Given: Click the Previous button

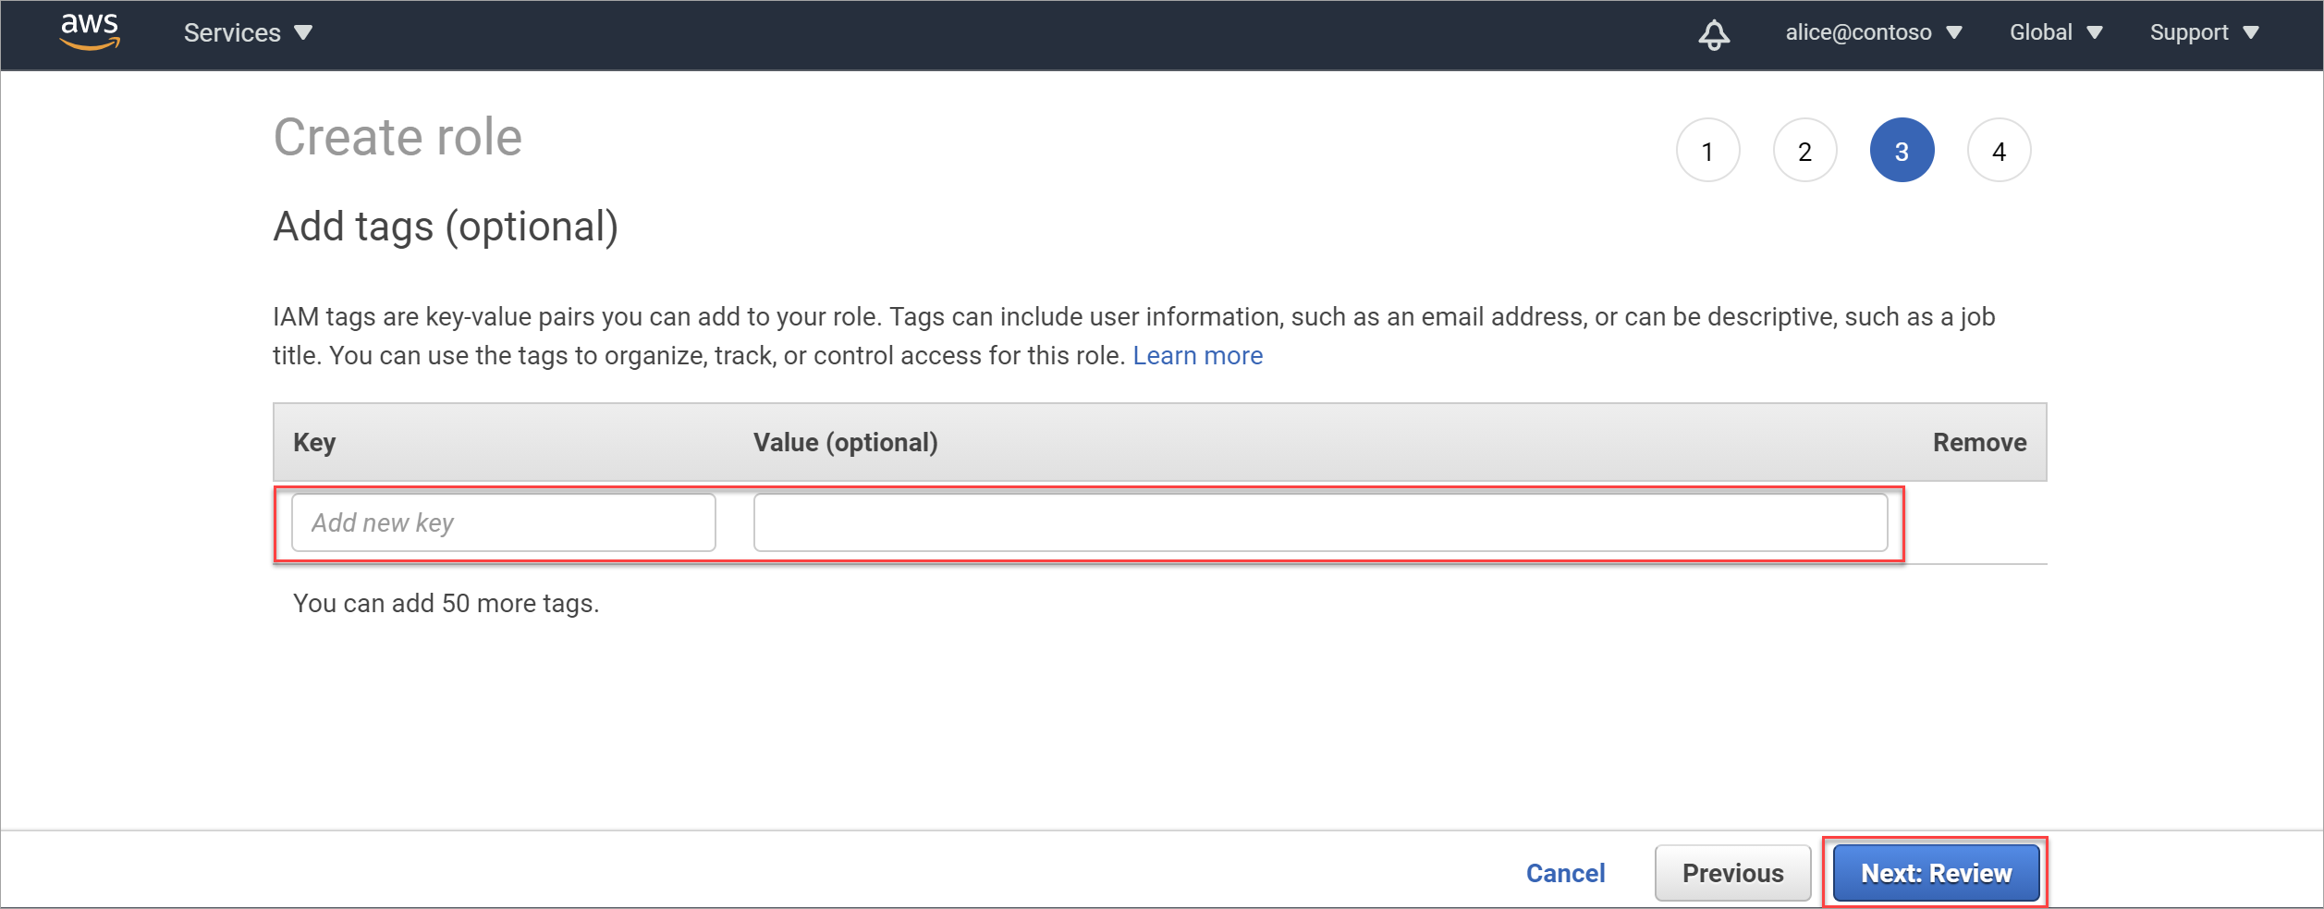Looking at the screenshot, I should point(1732,872).
